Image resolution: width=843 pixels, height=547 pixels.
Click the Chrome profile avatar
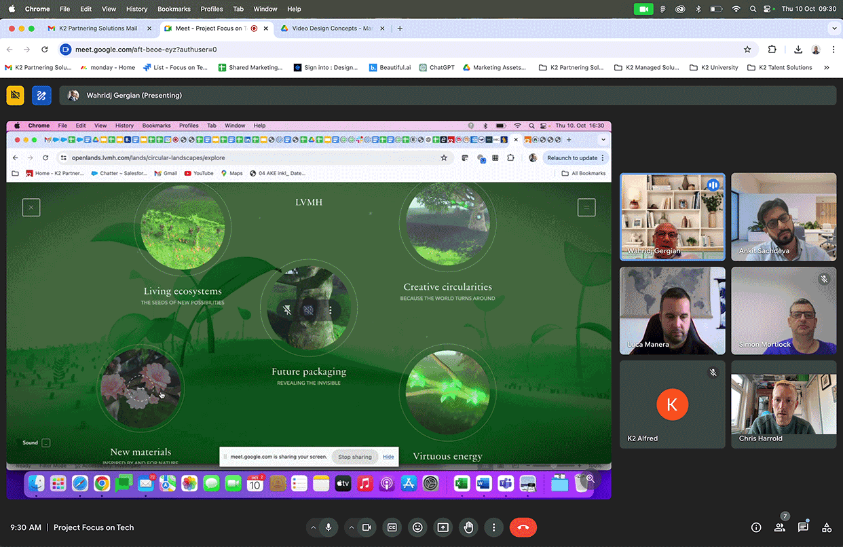(x=816, y=50)
